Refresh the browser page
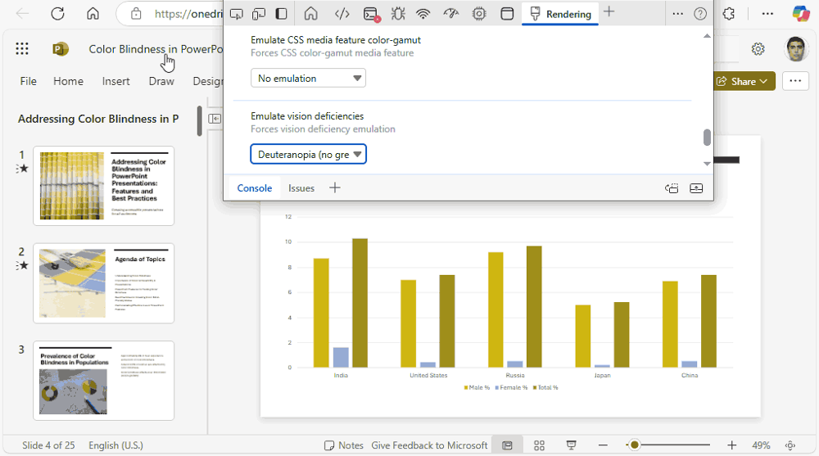Screen dimensions: 819x456 tap(57, 14)
